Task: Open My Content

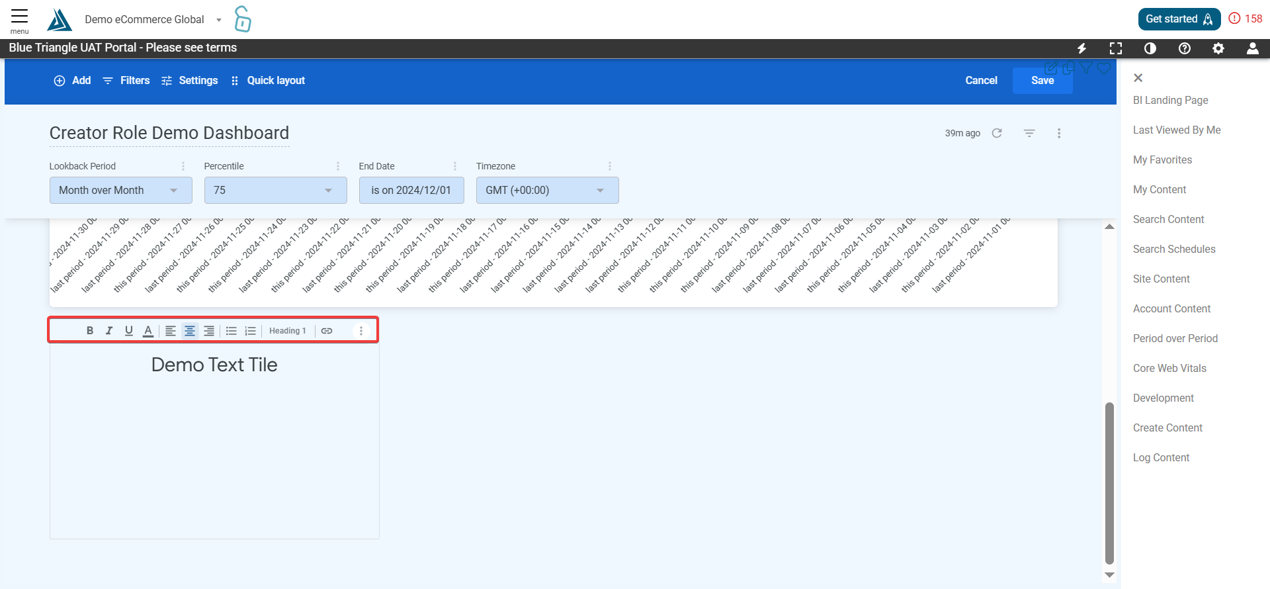Action: (1160, 190)
